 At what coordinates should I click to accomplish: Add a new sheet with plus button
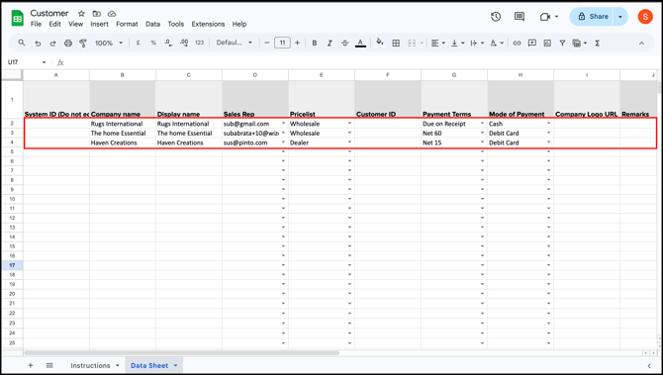point(31,365)
